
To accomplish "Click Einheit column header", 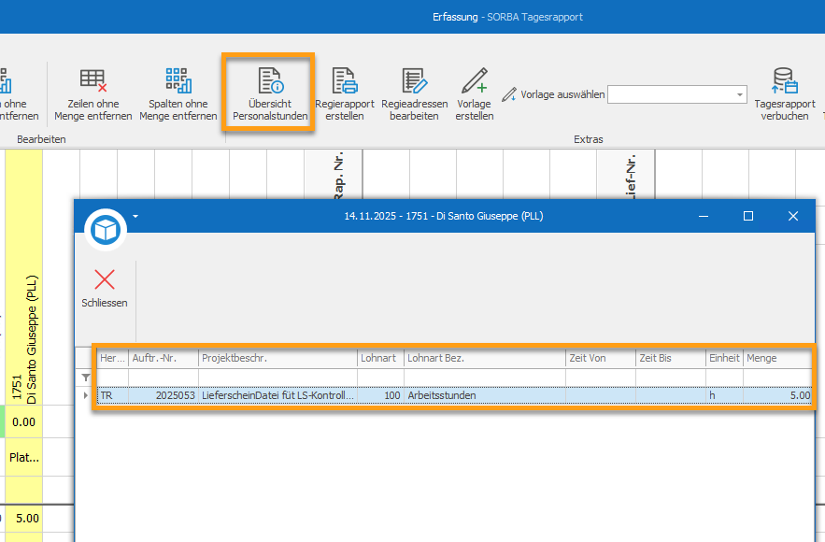I will point(724,358).
